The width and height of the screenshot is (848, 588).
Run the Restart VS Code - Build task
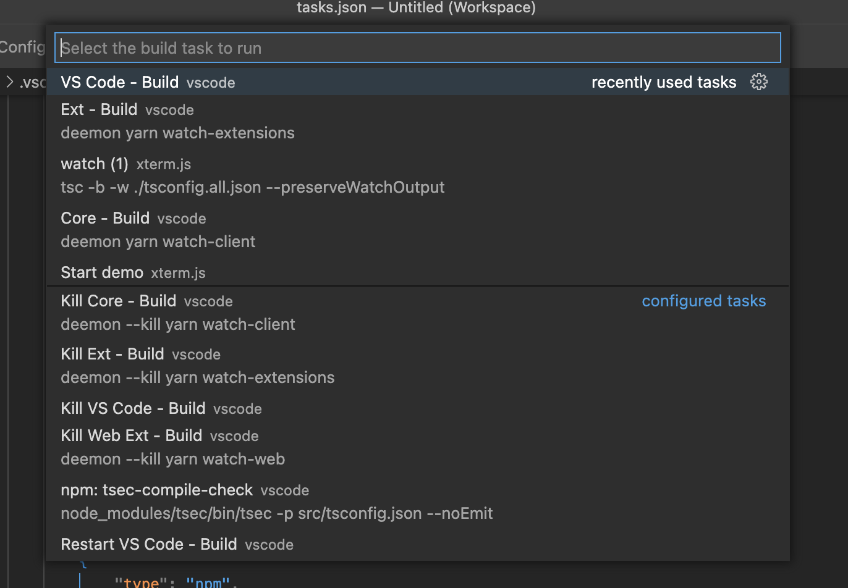[x=148, y=544]
